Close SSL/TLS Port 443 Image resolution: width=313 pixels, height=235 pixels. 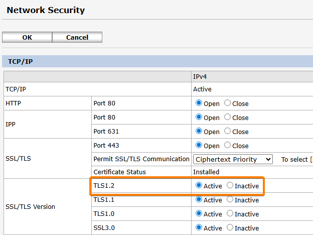[228, 145]
